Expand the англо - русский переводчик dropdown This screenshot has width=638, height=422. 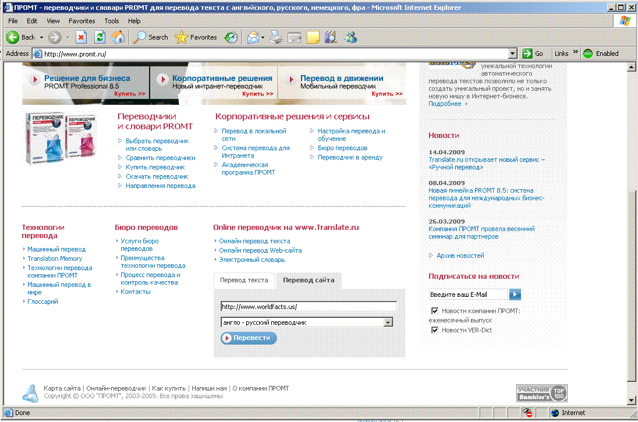[x=388, y=322]
